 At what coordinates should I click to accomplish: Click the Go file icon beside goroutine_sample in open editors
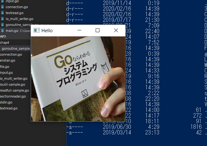coord(3,25)
